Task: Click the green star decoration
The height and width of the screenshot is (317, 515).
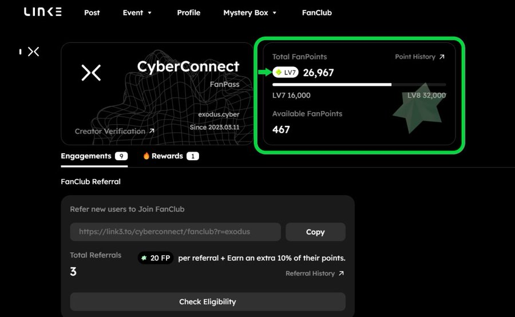Action: (417, 112)
